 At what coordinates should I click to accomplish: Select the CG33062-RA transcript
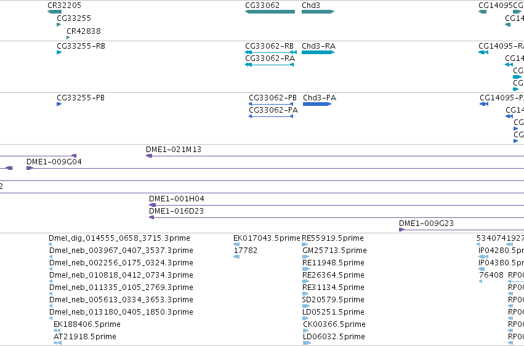tap(269, 65)
